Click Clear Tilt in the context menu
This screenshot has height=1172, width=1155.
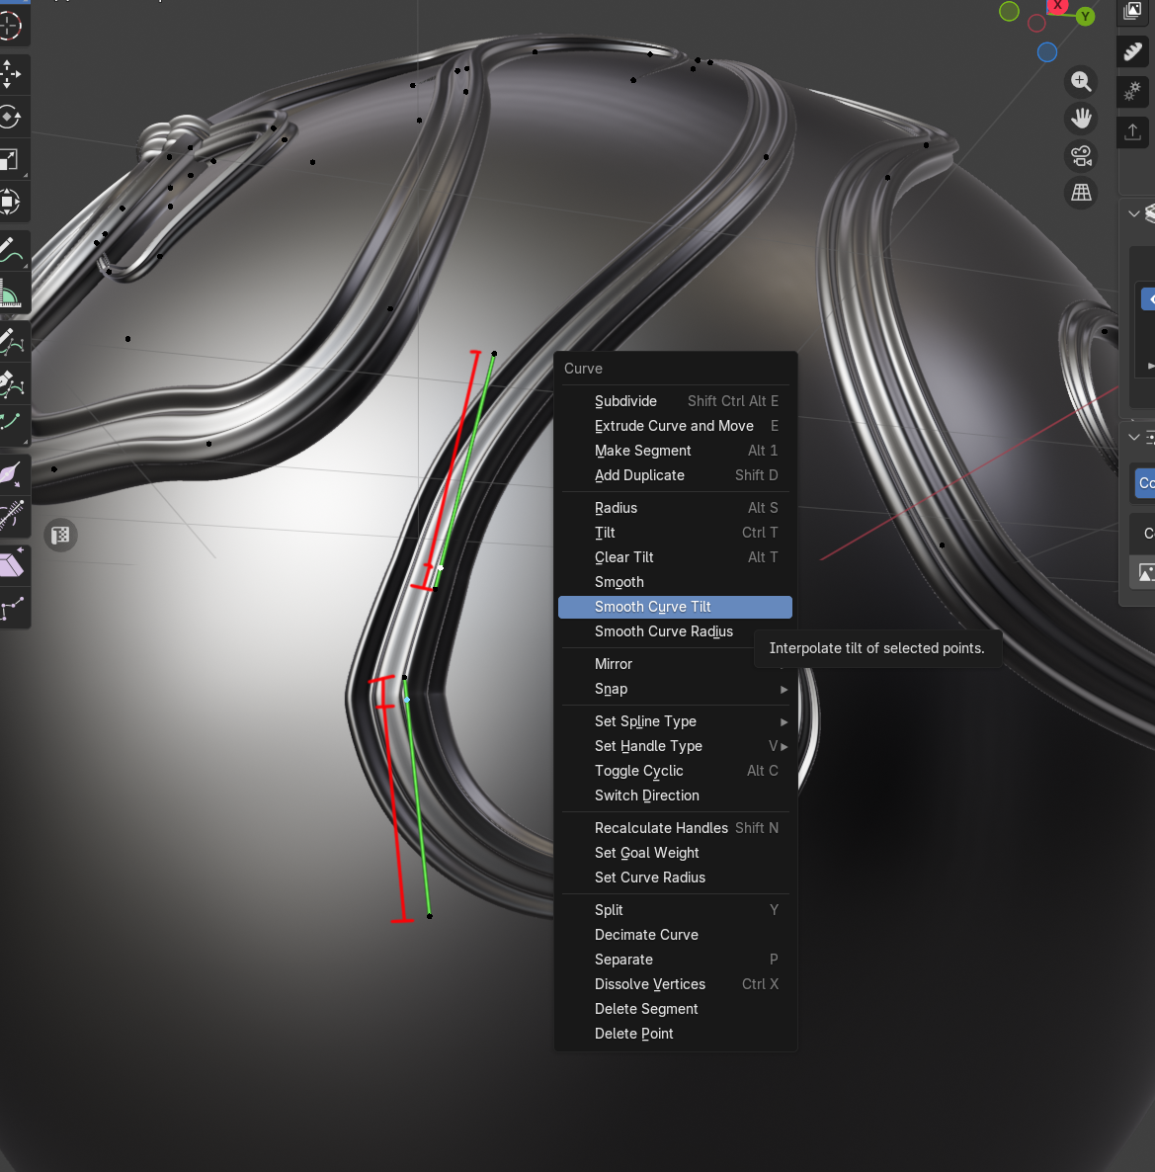click(676, 557)
